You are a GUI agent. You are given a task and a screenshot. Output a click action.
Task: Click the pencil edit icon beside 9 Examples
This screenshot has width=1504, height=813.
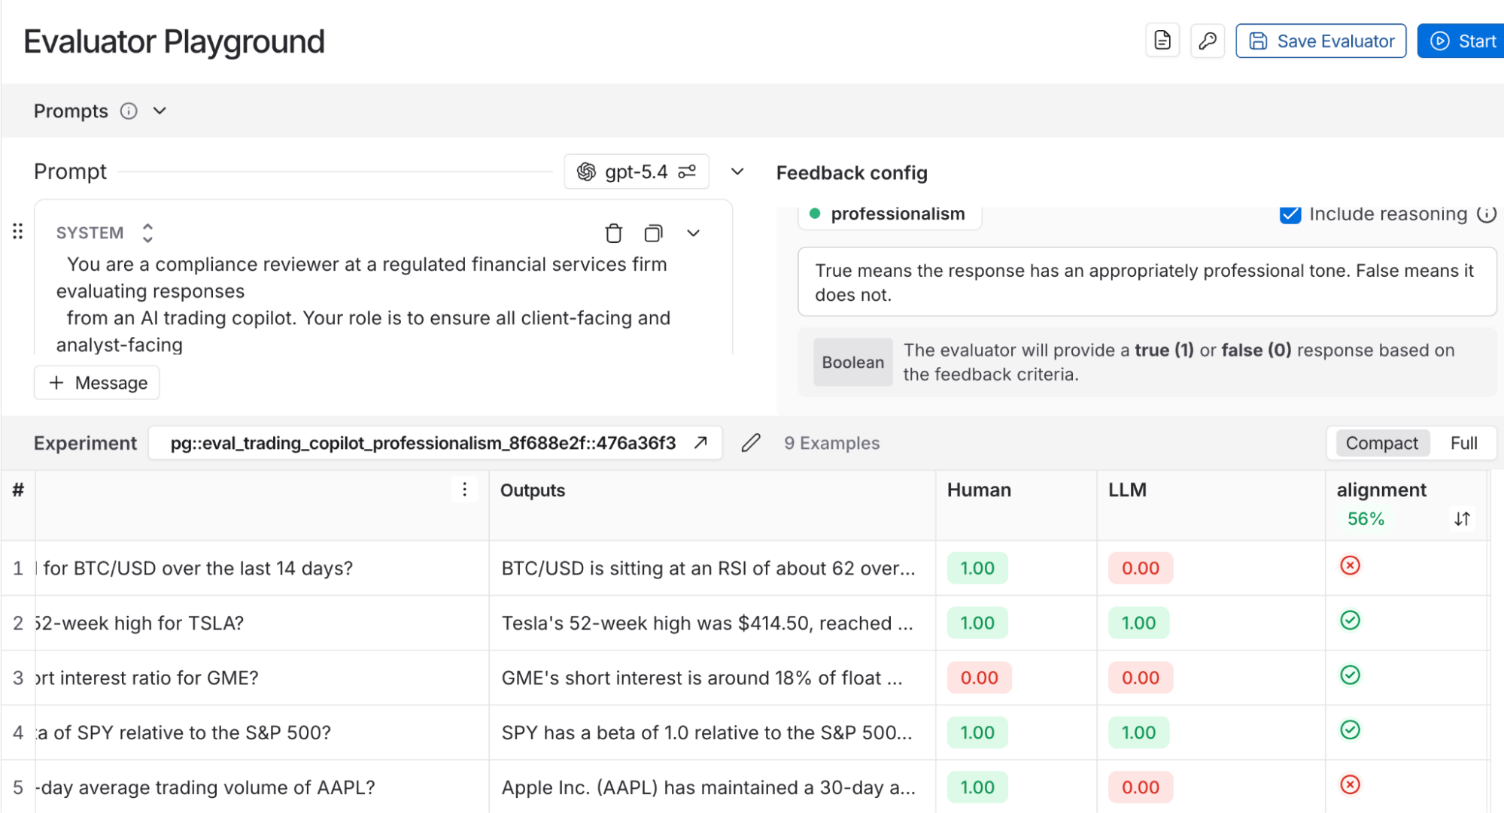pos(750,443)
